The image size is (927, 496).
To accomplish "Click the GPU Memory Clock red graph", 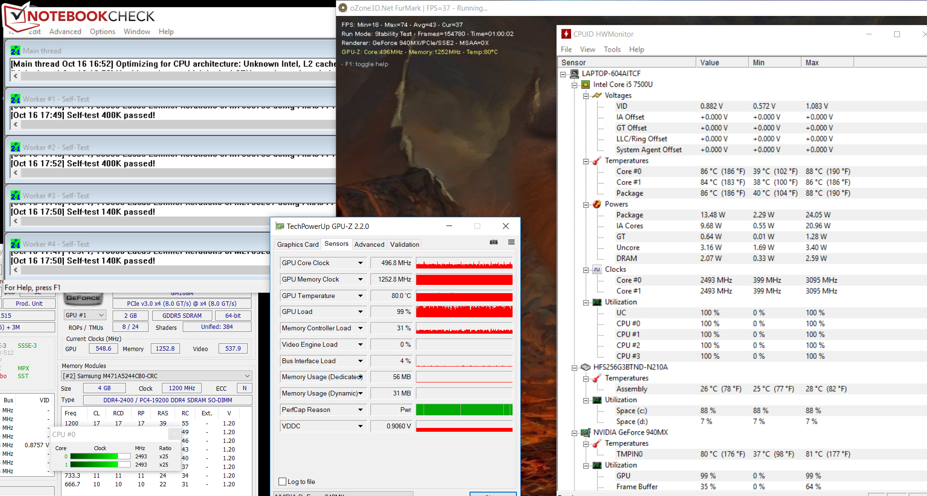I will point(464,280).
